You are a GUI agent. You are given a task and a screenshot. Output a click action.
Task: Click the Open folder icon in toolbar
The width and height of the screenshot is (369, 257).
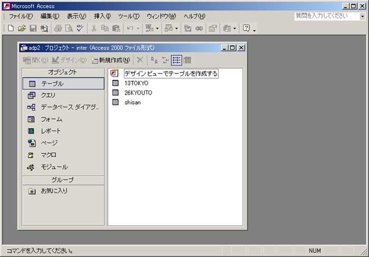click(22, 28)
